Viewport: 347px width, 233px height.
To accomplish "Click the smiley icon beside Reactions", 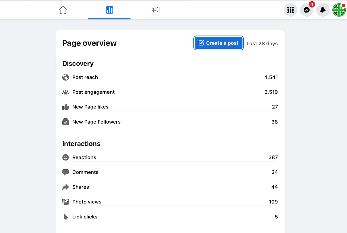I will pyautogui.click(x=66, y=157).
